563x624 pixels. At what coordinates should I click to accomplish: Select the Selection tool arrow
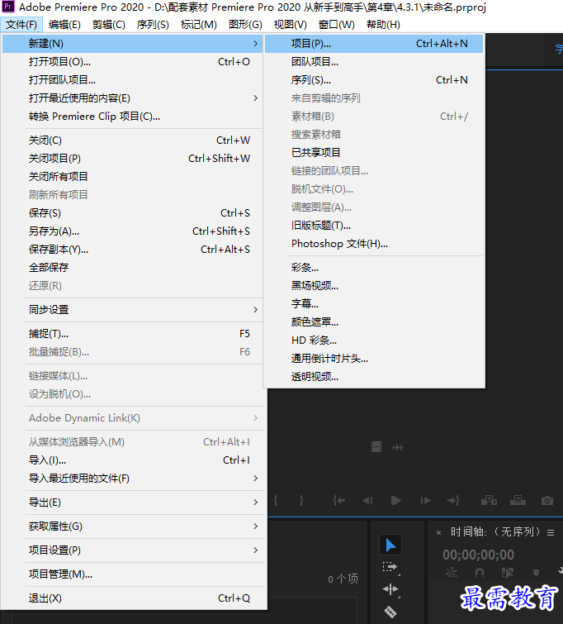(390, 545)
